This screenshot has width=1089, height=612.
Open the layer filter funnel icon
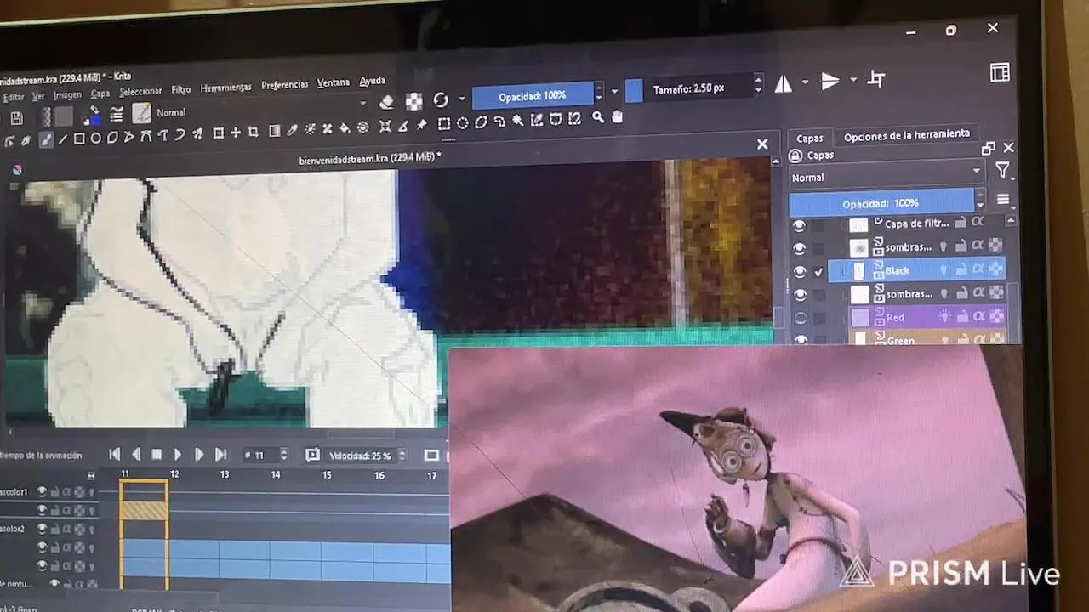1003,171
